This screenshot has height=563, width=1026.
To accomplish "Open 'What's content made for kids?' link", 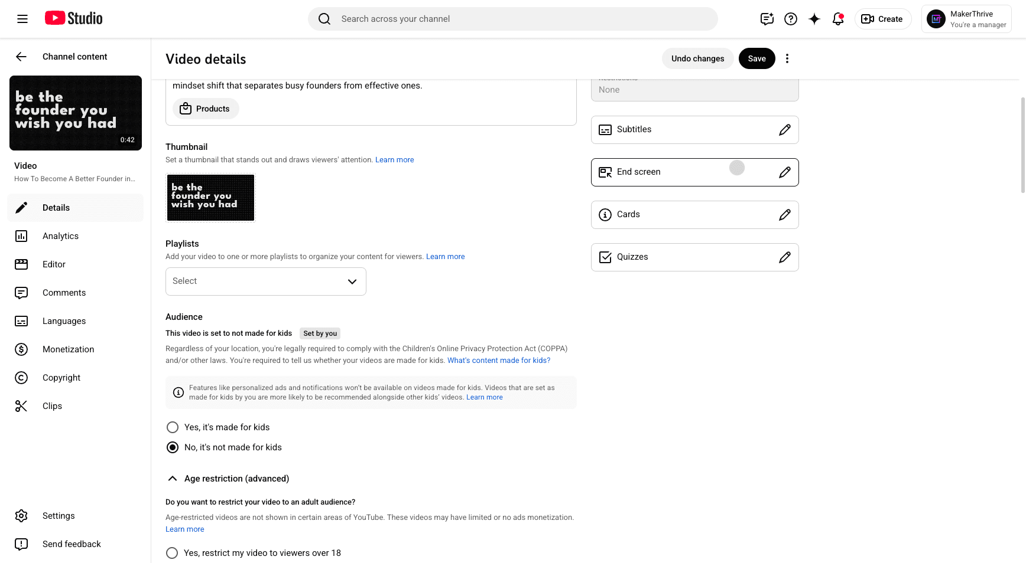I will click(499, 361).
